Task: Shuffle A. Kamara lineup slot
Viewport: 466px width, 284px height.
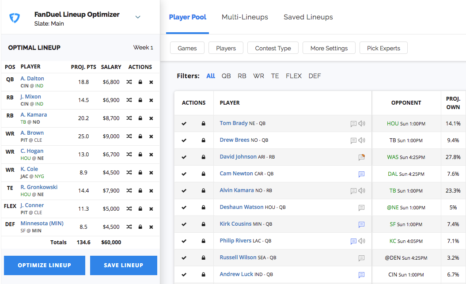Action: coord(129,118)
